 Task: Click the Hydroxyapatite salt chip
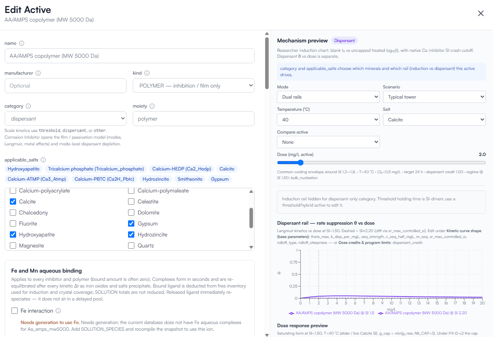(x=24, y=169)
